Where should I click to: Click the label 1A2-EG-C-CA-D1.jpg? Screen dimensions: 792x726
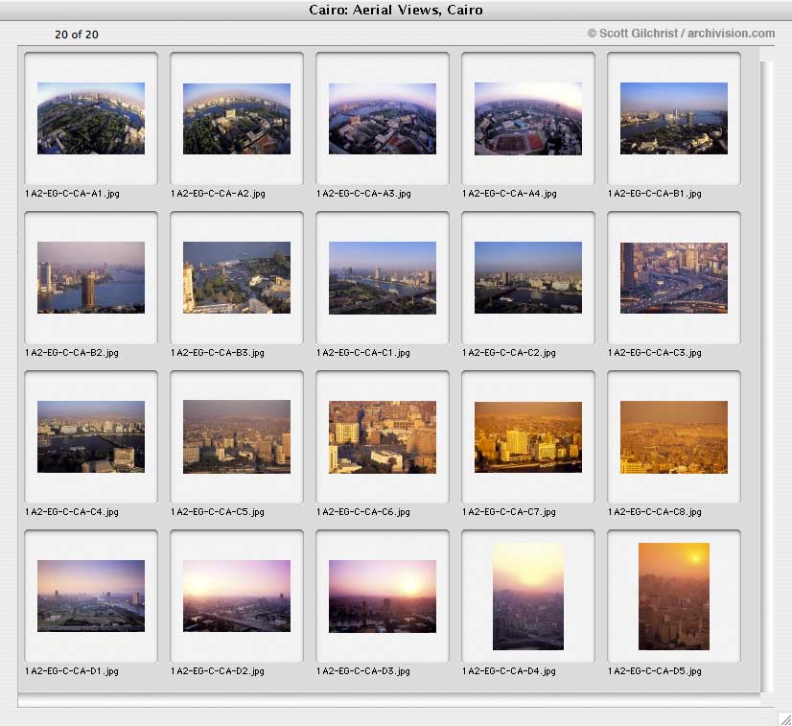pyautogui.click(x=72, y=671)
